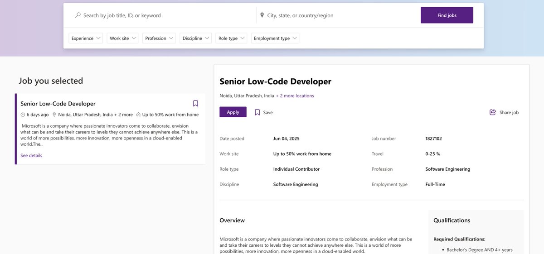544x254 pixels.
Task: Click the Individual Contributor value
Action: (296, 169)
